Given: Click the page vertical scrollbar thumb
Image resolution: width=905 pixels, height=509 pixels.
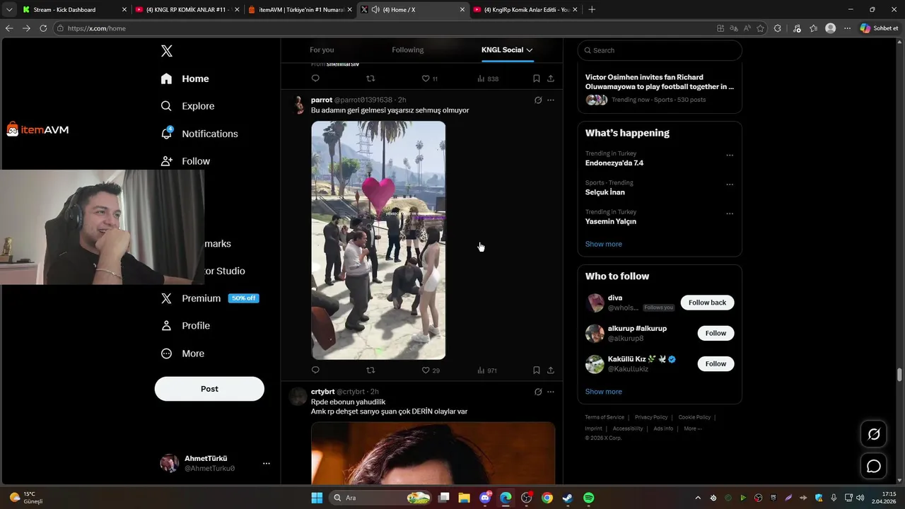Looking at the screenshot, I should [900, 375].
